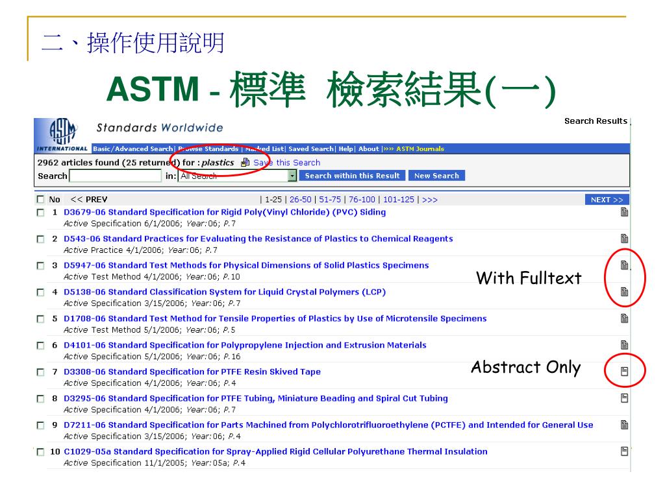Open Help in the navigation bar

(345, 148)
